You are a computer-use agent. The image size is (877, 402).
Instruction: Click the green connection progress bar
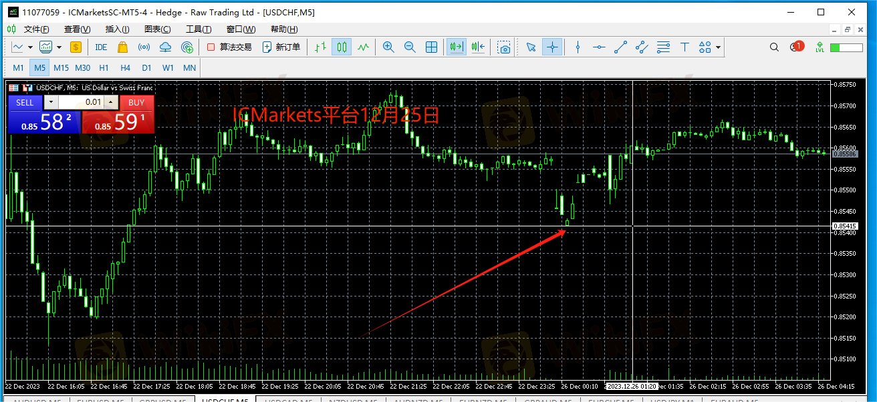click(x=846, y=47)
